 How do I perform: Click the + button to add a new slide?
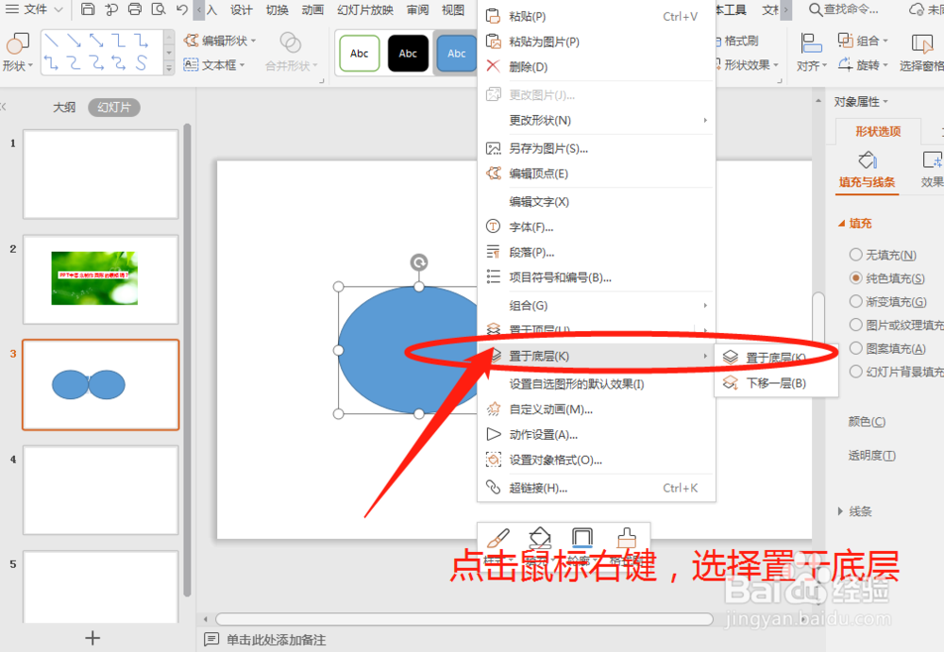[x=92, y=637]
